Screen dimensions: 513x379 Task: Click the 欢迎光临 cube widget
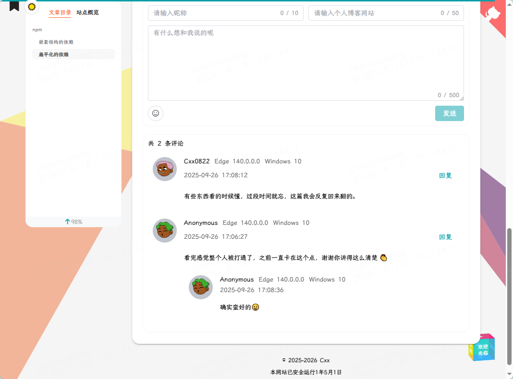482,348
